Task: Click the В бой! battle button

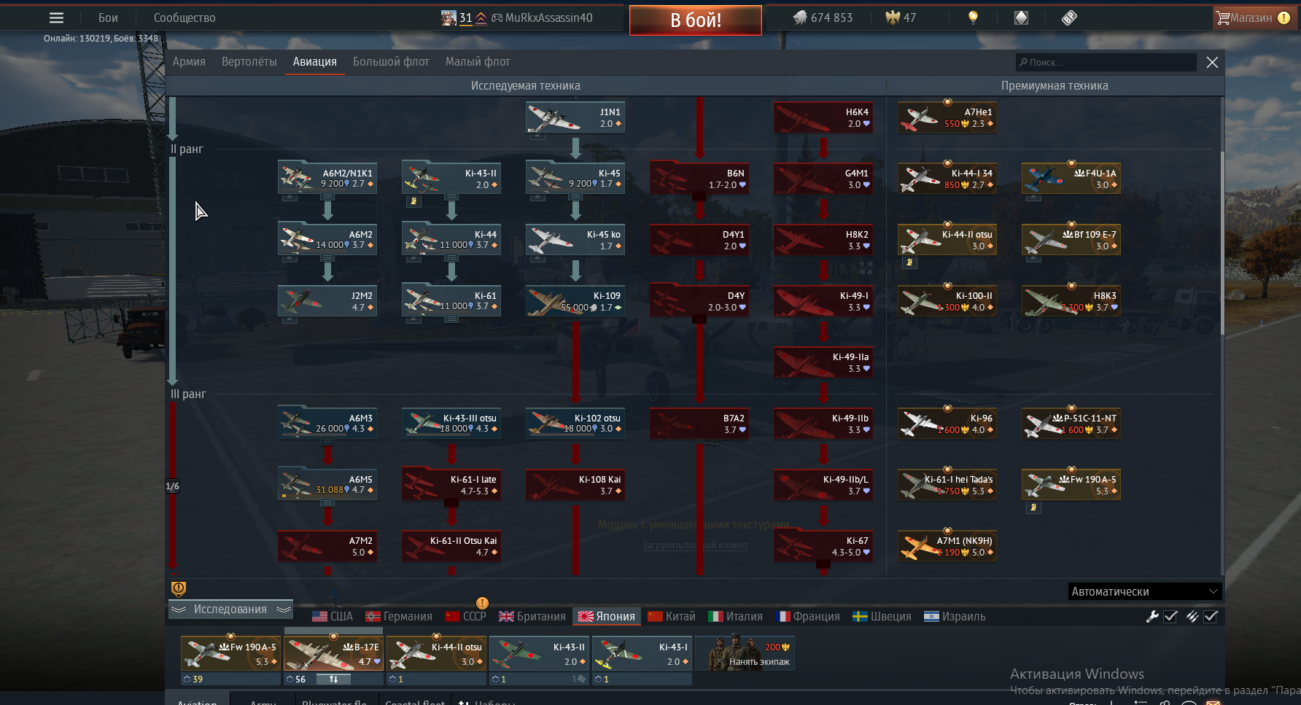Action: tap(696, 20)
